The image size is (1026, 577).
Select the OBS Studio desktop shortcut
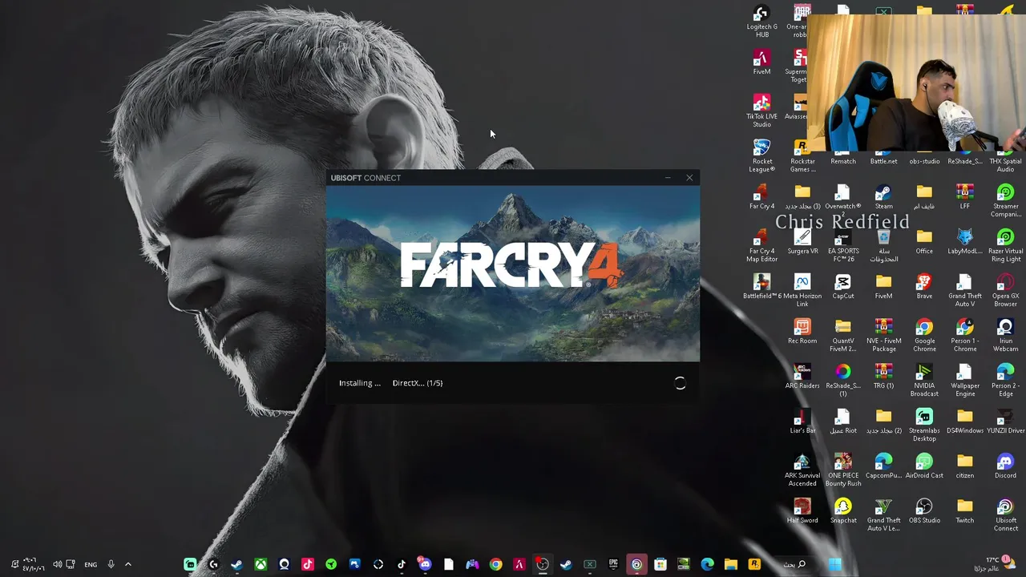tap(924, 511)
